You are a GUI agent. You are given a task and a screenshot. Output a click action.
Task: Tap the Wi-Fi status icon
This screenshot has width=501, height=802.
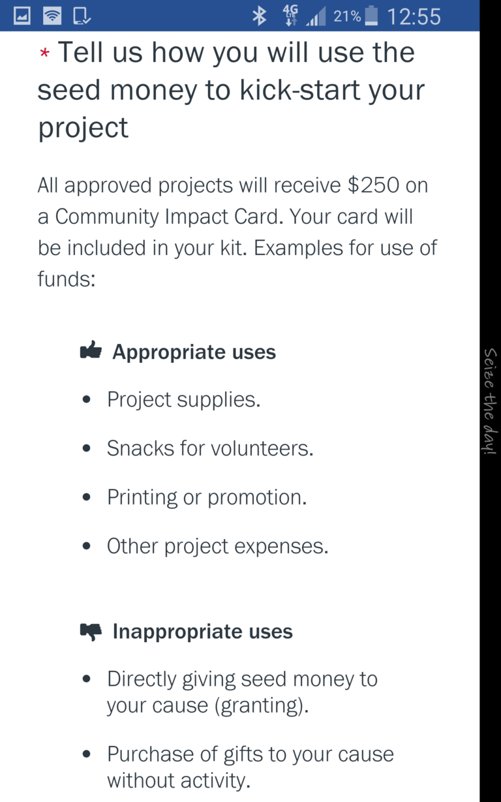tap(52, 16)
